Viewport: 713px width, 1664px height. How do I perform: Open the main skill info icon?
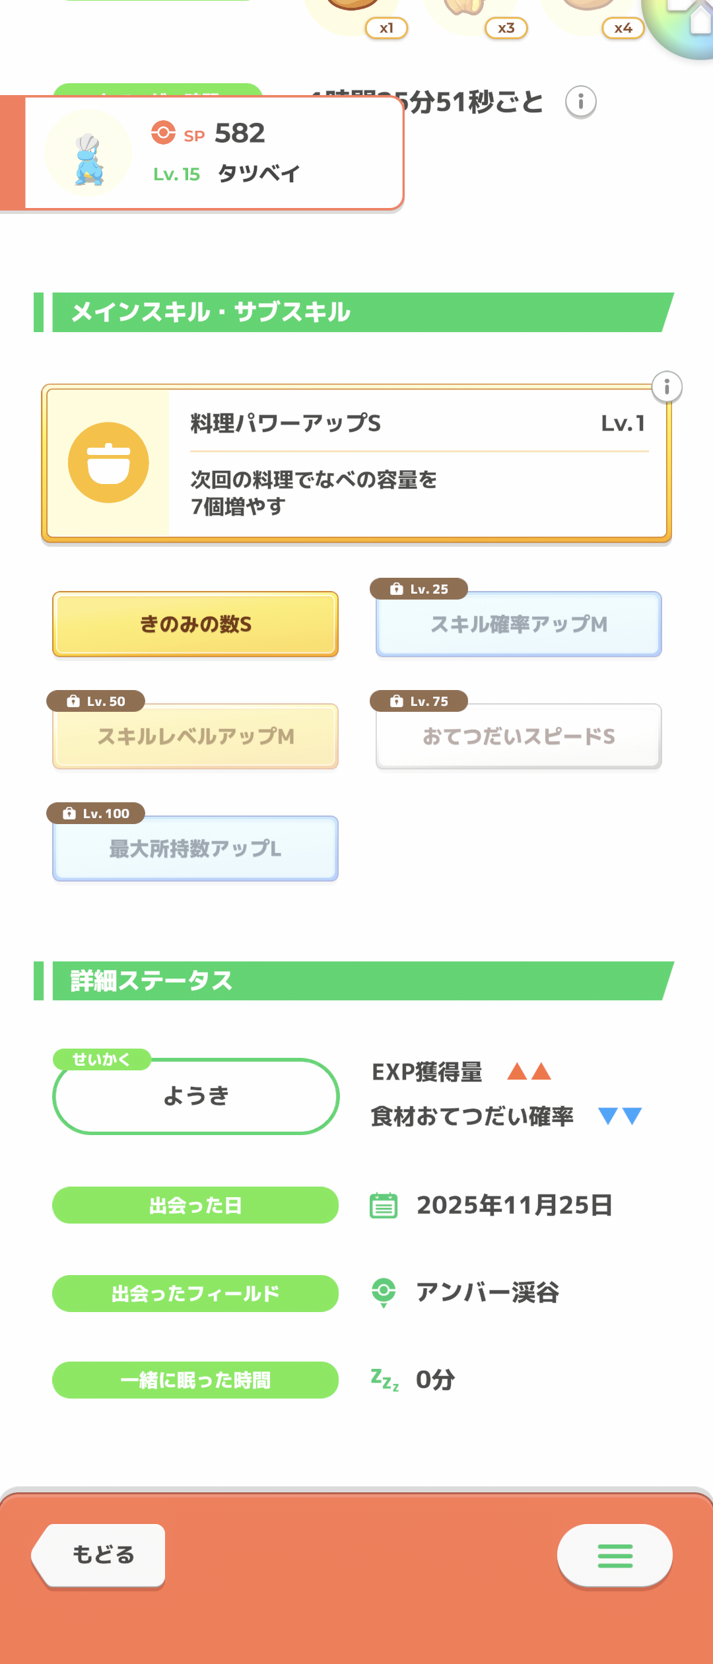pos(667,387)
